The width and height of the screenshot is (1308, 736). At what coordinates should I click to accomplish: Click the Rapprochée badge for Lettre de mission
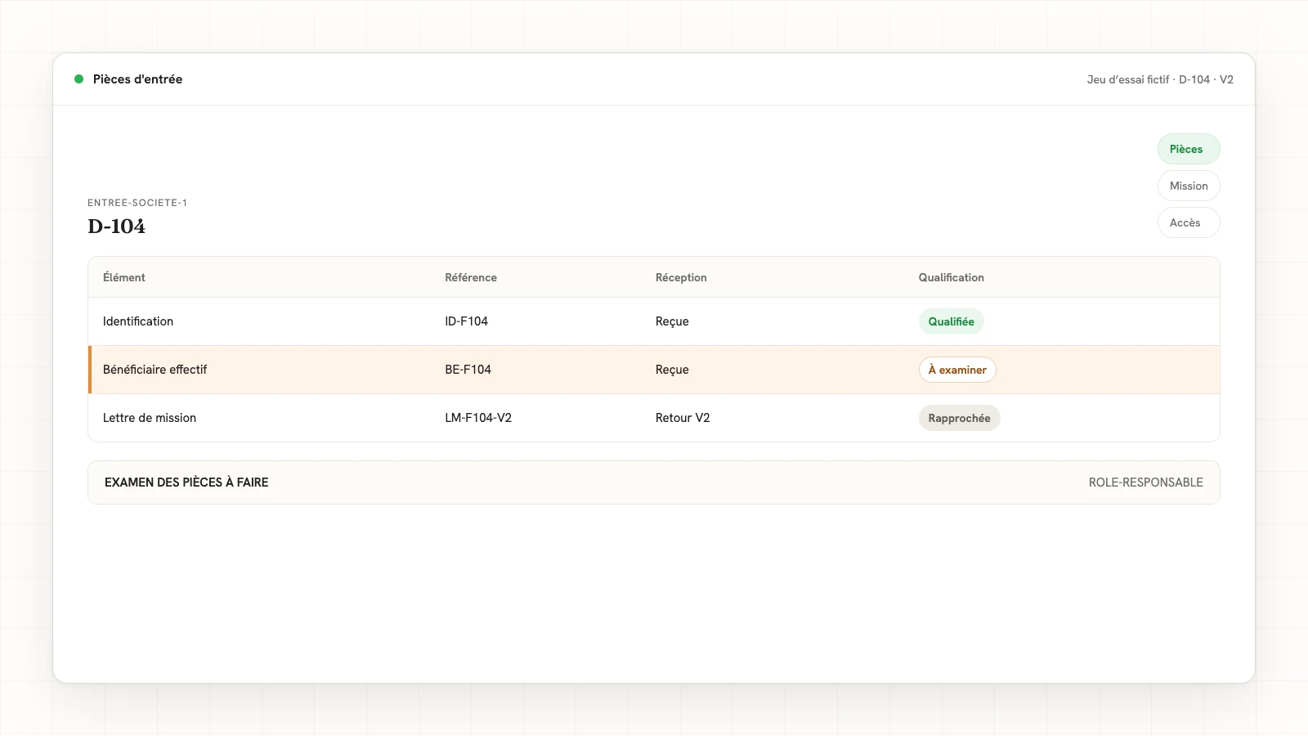959,418
